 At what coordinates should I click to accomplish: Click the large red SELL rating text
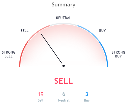[x=64, y=81]
